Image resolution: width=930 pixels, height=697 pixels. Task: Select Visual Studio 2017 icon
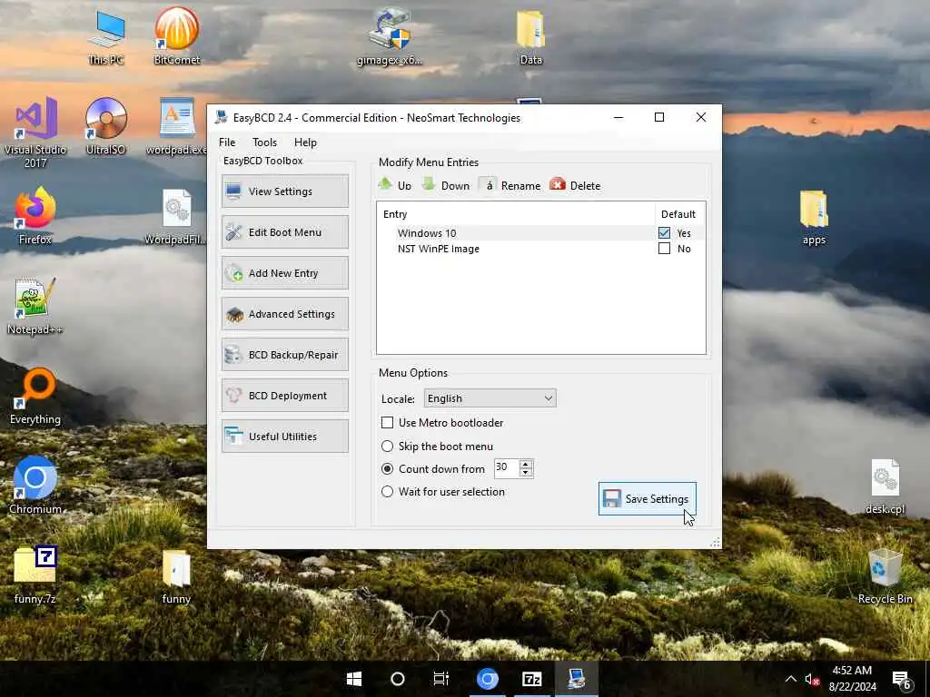35,133
